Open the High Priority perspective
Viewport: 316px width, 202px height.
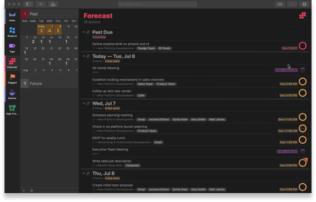12,110
